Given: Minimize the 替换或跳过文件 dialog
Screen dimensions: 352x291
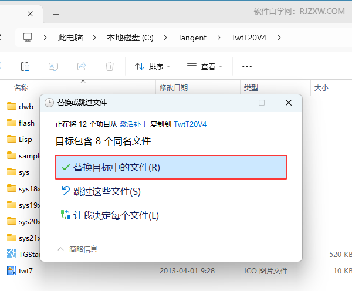Looking at the screenshot, I should (x=235, y=103).
